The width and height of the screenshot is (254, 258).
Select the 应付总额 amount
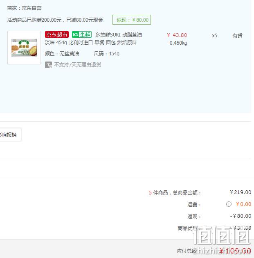pos(235,251)
